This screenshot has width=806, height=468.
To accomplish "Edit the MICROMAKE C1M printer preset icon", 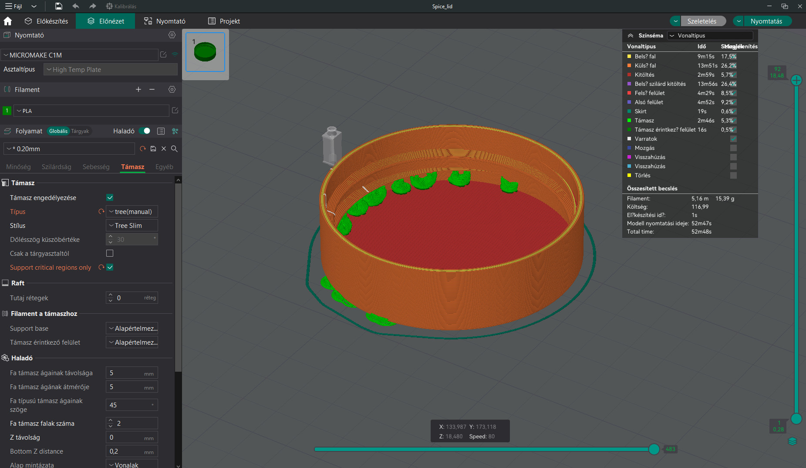I will click(163, 55).
